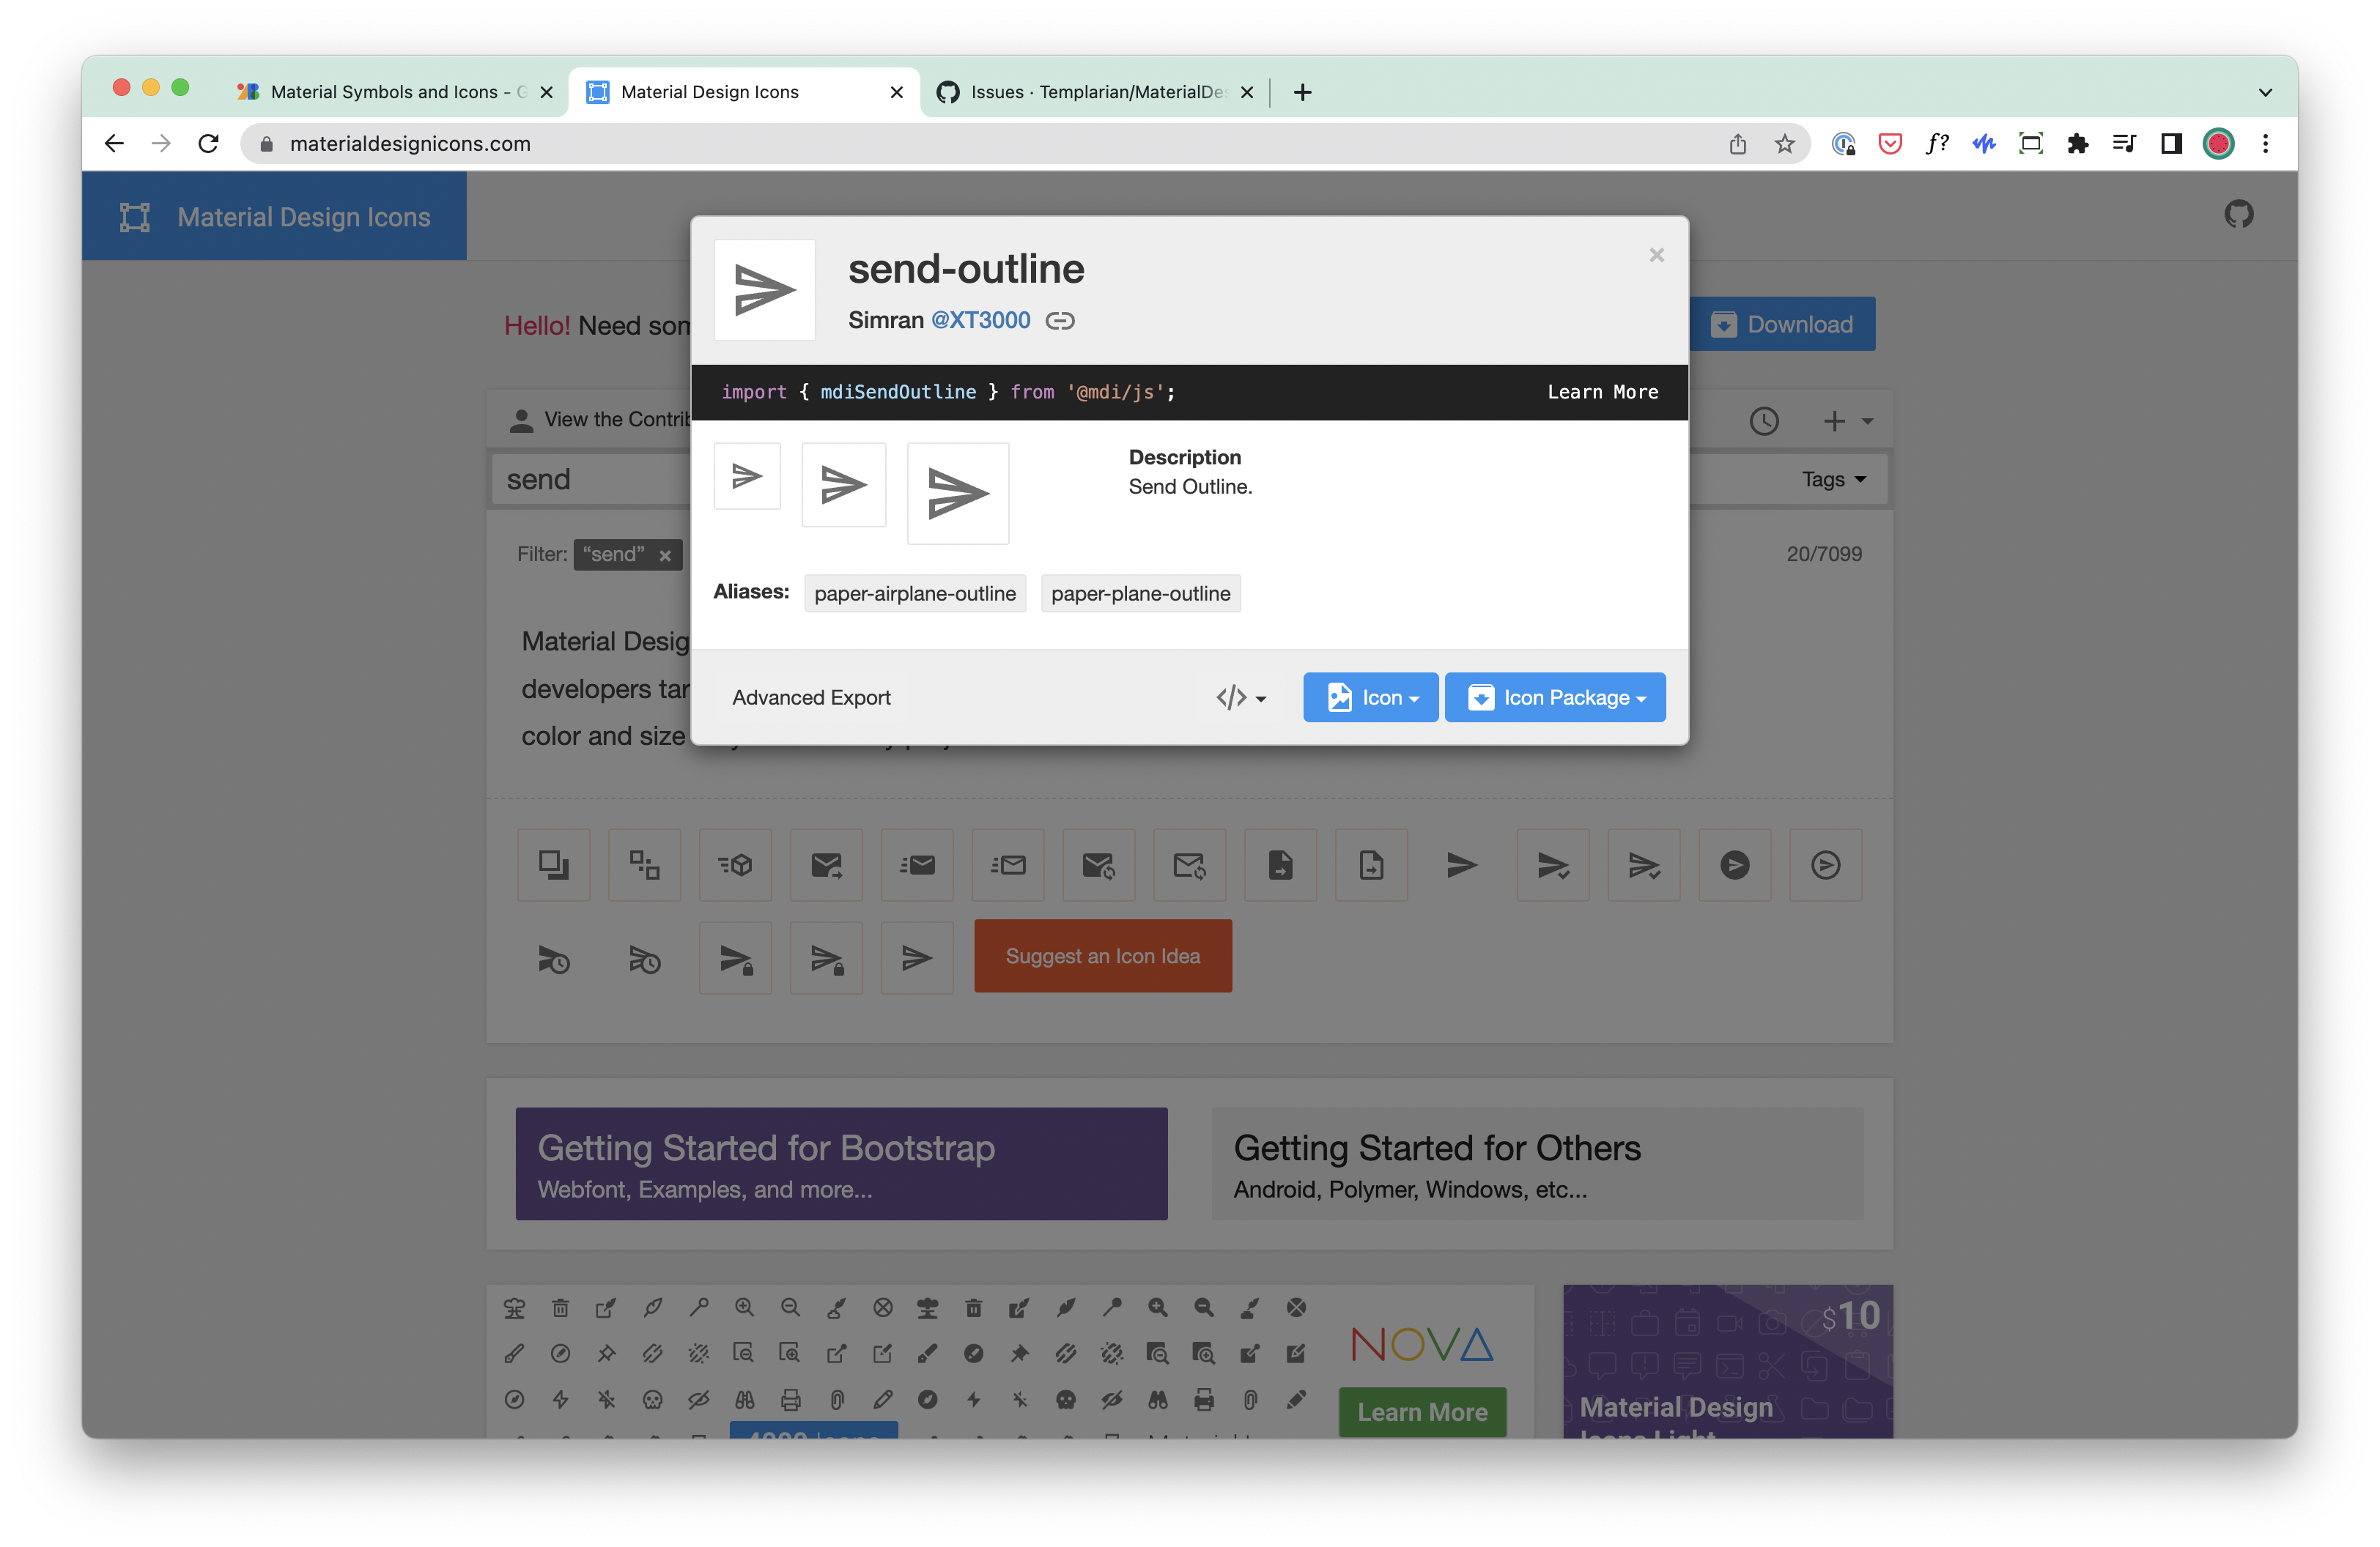This screenshot has height=1547, width=2380.
Task: Select the filled send-check icon
Action: 1553,864
